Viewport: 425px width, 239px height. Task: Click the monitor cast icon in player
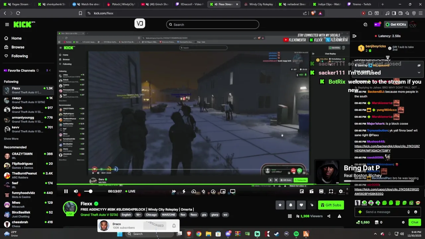[233, 191]
